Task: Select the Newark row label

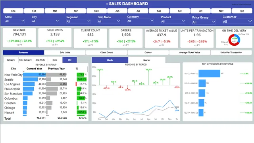Action: (9, 112)
